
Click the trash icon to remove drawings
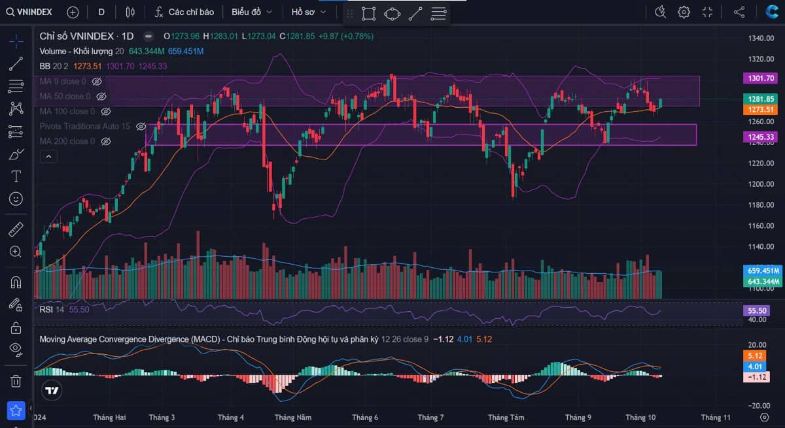[16, 380]
